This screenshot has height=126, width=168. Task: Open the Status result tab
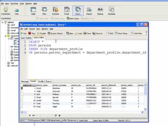pos(48,82)
